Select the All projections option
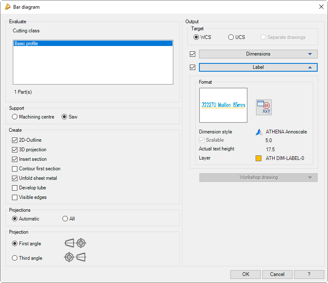328x283 pixels. coord(65,219)
